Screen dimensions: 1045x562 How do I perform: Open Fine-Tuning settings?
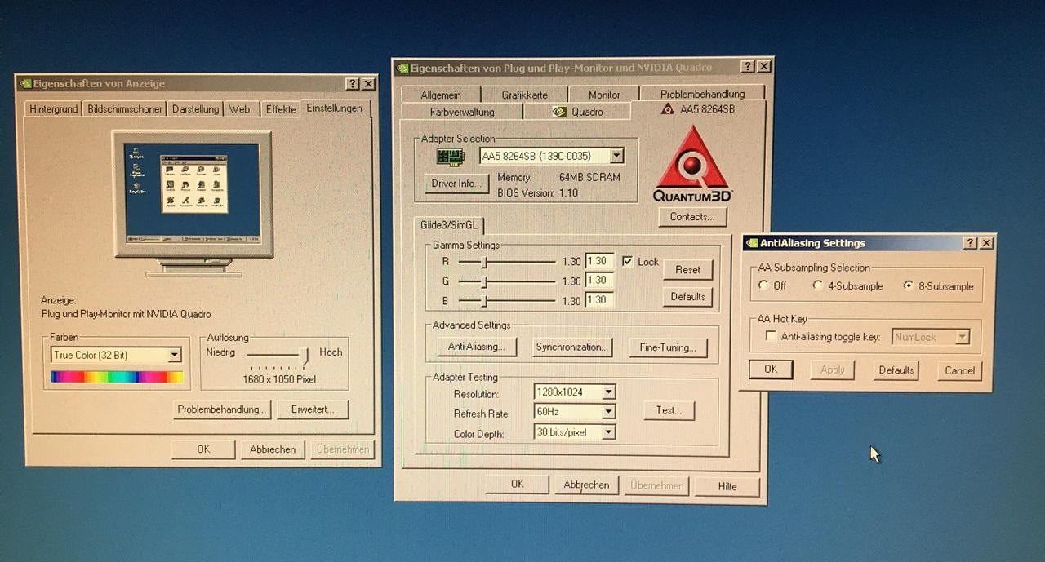point(668,347)
